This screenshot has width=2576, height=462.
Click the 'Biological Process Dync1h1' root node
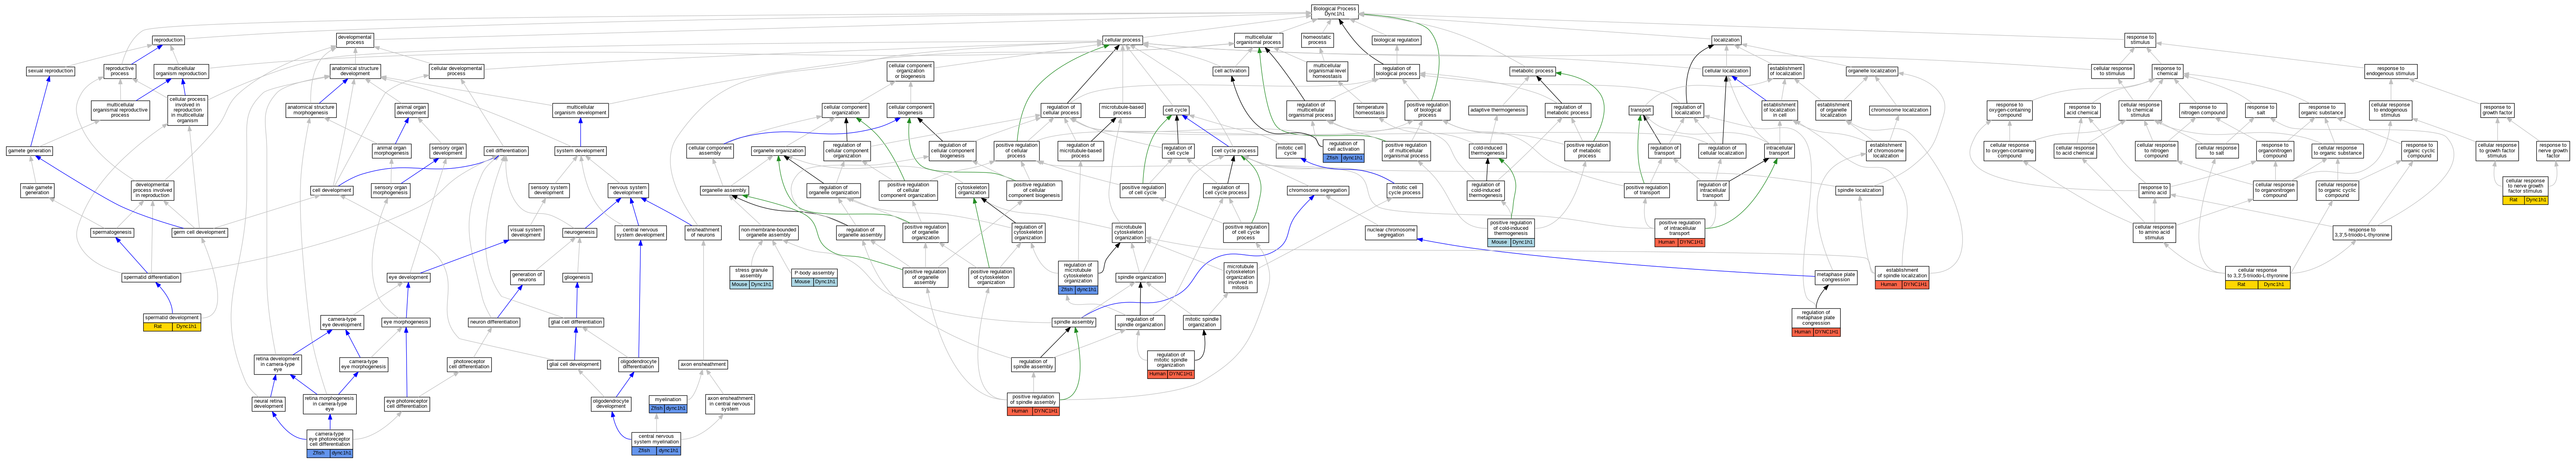[x=1334, y=11]
